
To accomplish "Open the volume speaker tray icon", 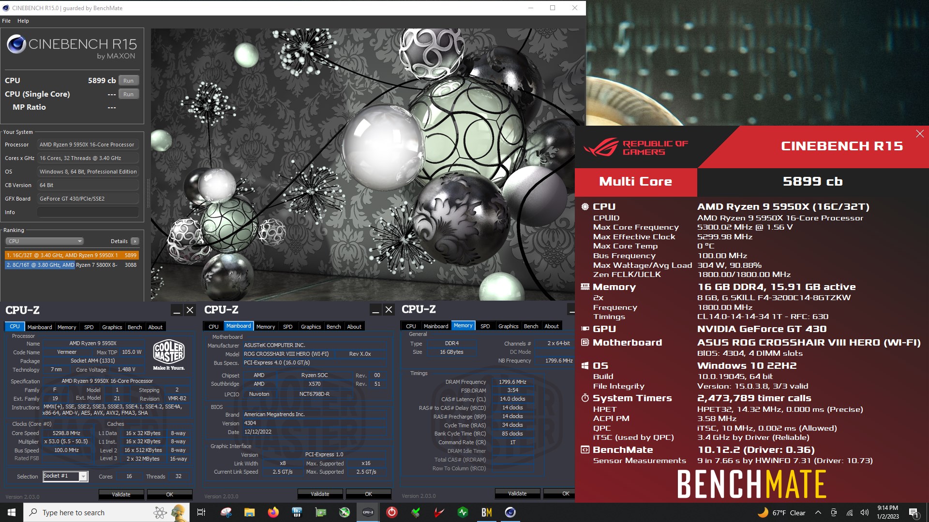I will tap(865, 513).
